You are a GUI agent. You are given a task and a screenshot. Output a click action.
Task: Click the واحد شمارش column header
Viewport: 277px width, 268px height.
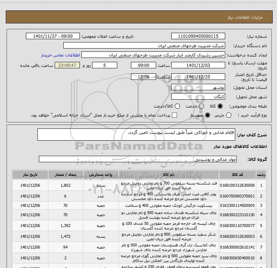[x=101, y=175]
